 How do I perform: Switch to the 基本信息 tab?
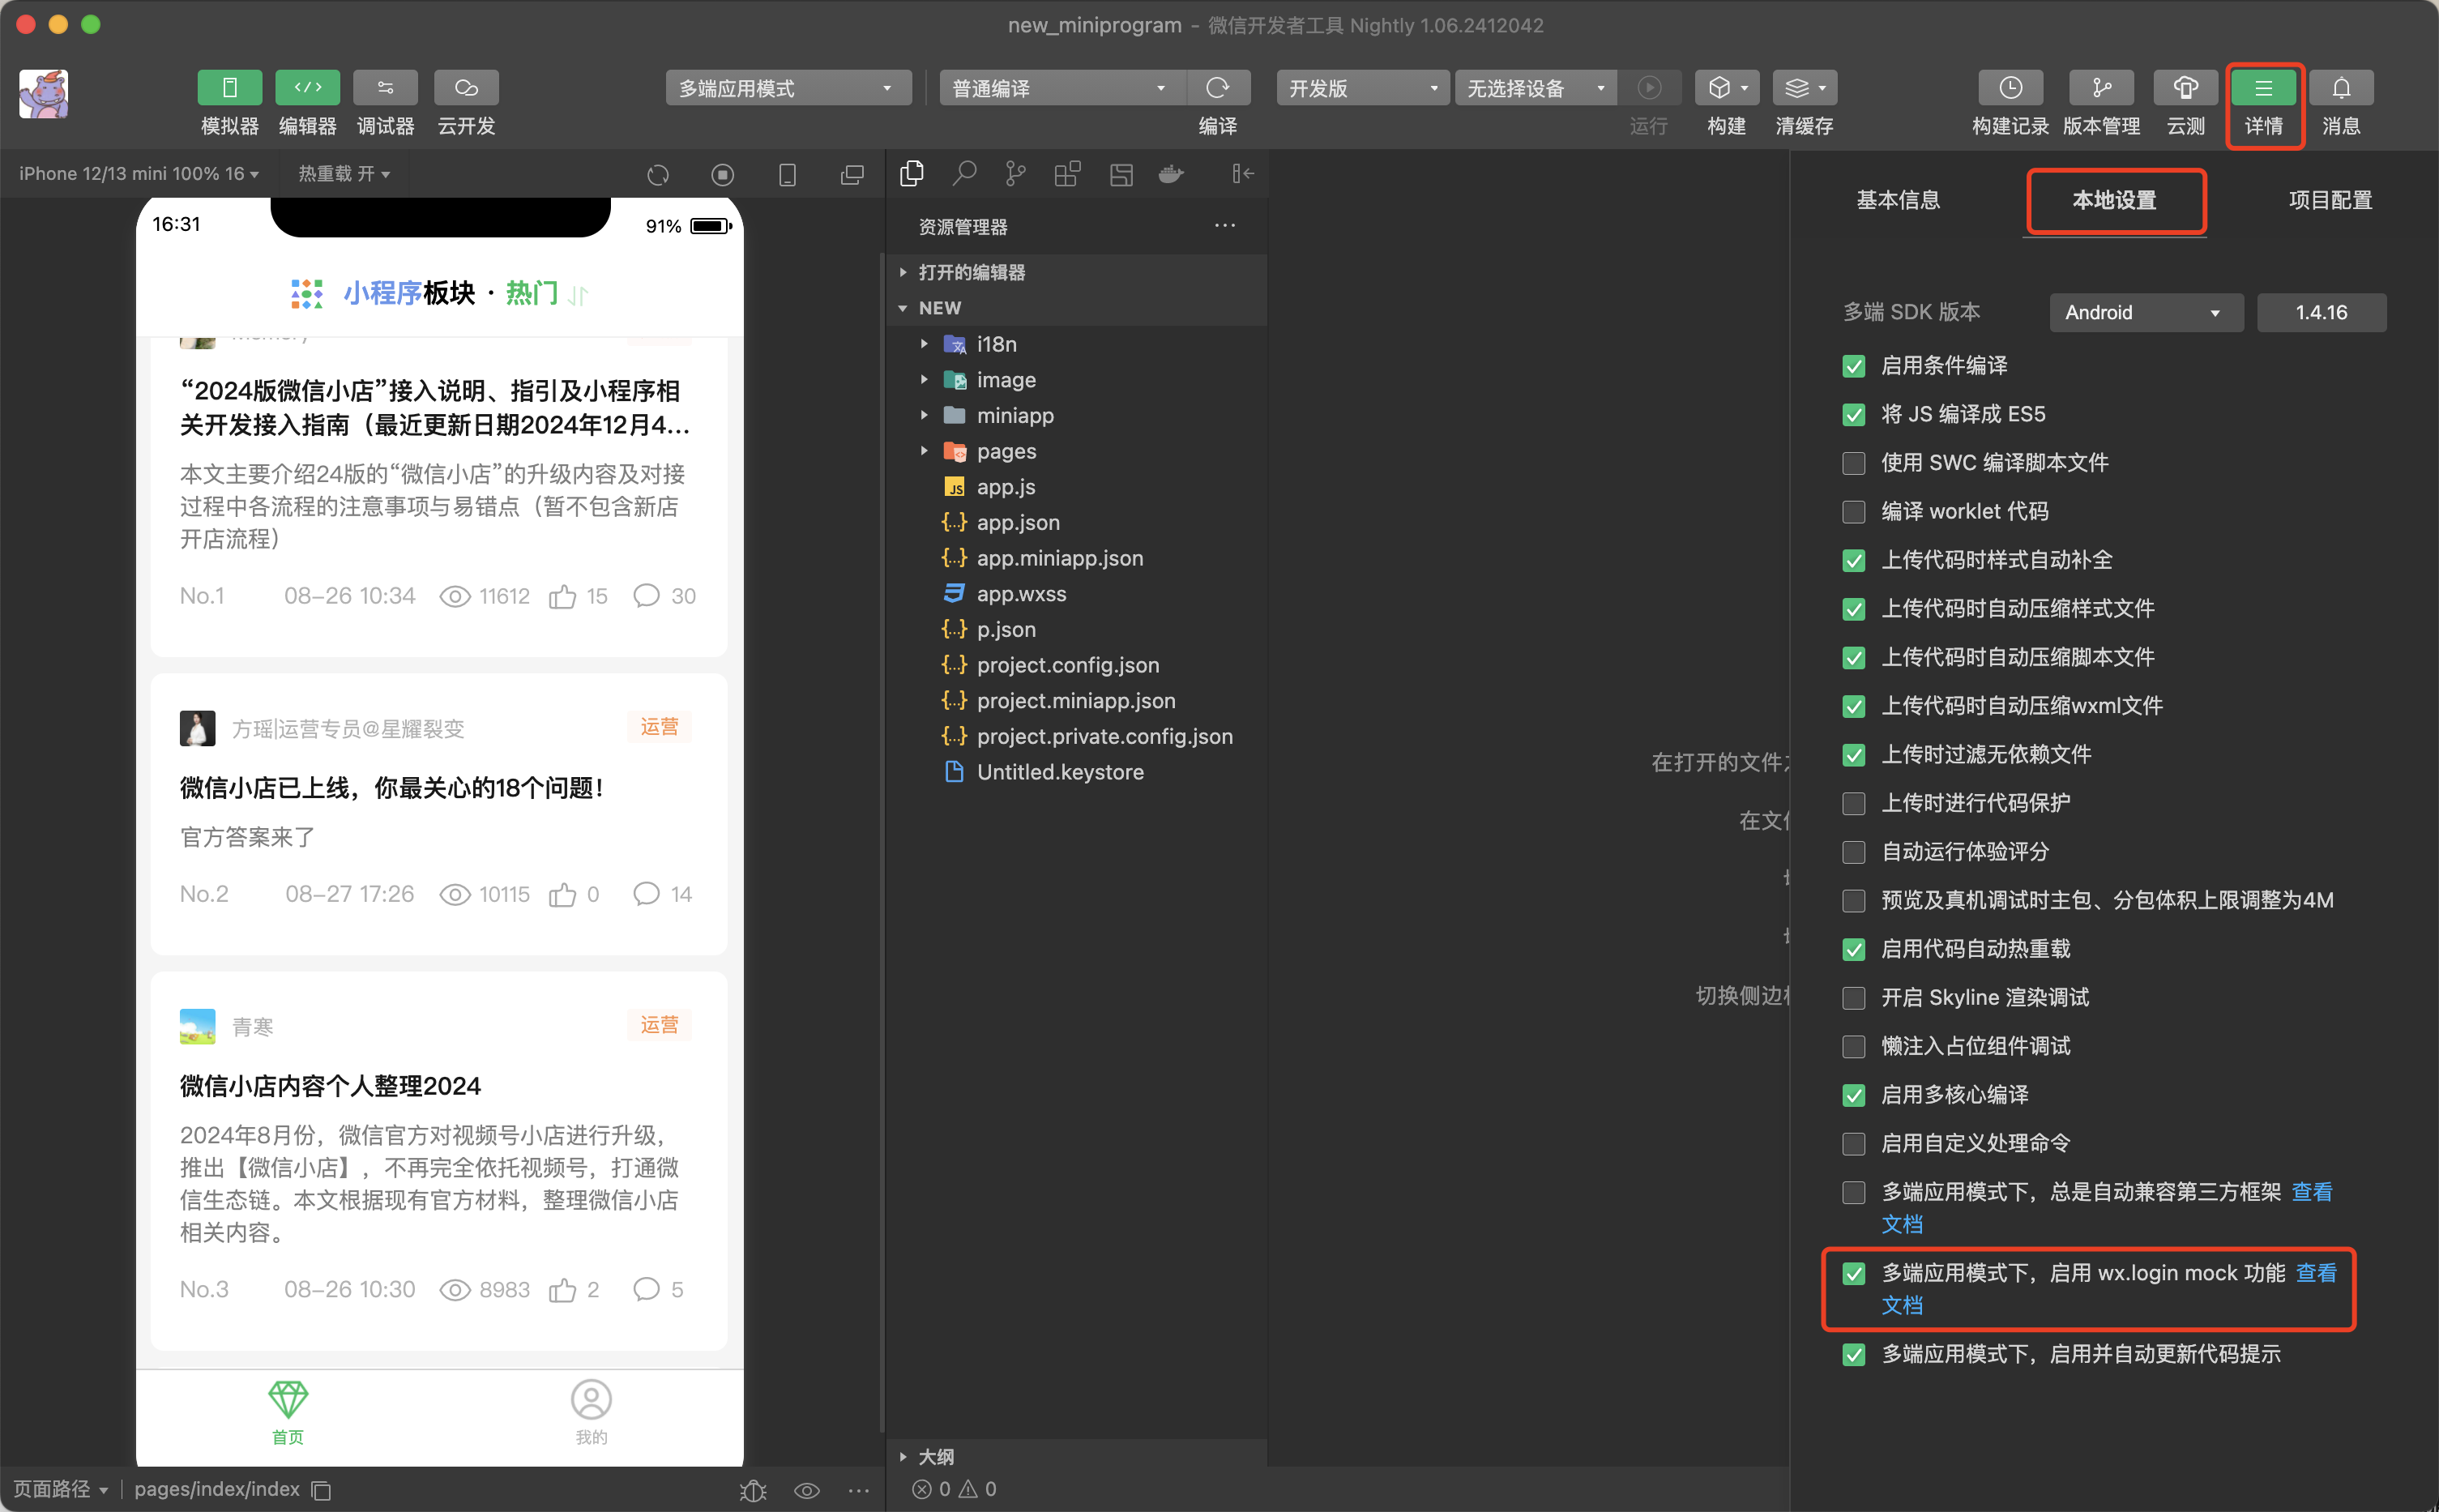pyautogui.click(x=1897, y=200)
